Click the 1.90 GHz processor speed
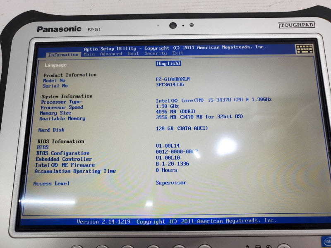Viewport: 331px width, 248px height. (x=167, y=106)
